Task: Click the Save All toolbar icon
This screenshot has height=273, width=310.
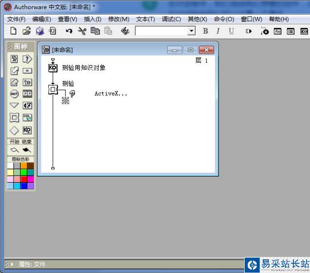Action: click(x=40, y=31)
